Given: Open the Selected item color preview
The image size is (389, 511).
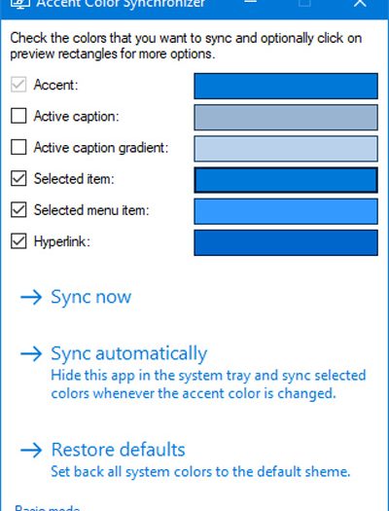Looking at the screenshot, I should [x=286, y=180].
